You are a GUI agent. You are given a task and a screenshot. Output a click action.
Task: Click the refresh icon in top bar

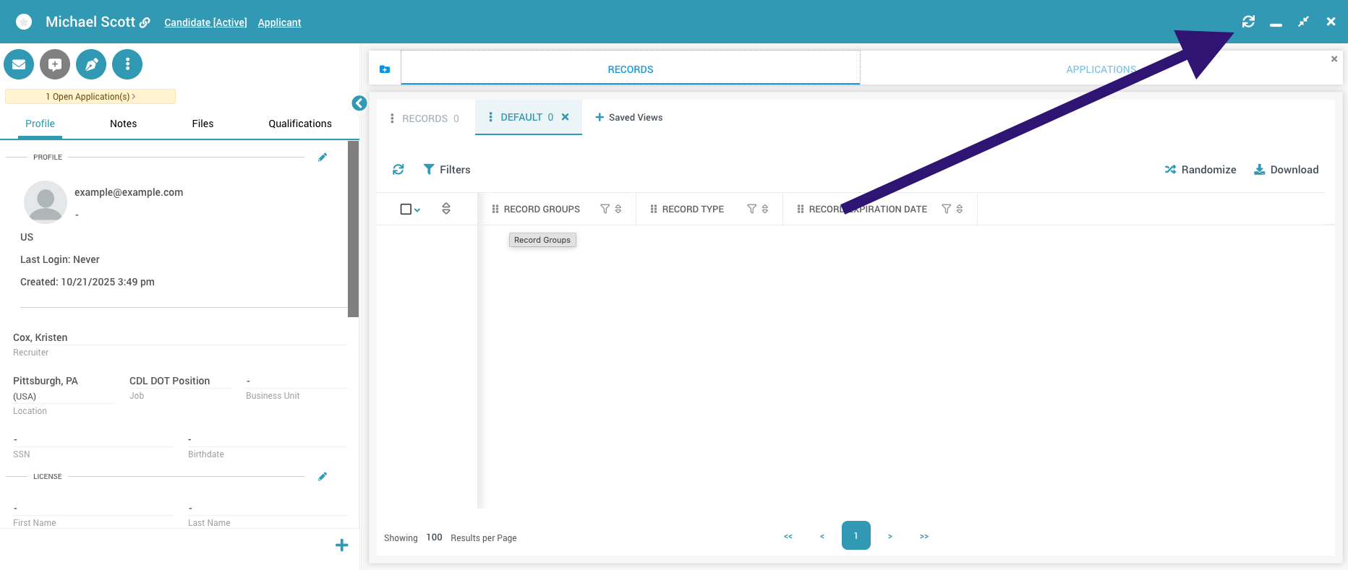pyautogui.click(x=1248, y=22)
